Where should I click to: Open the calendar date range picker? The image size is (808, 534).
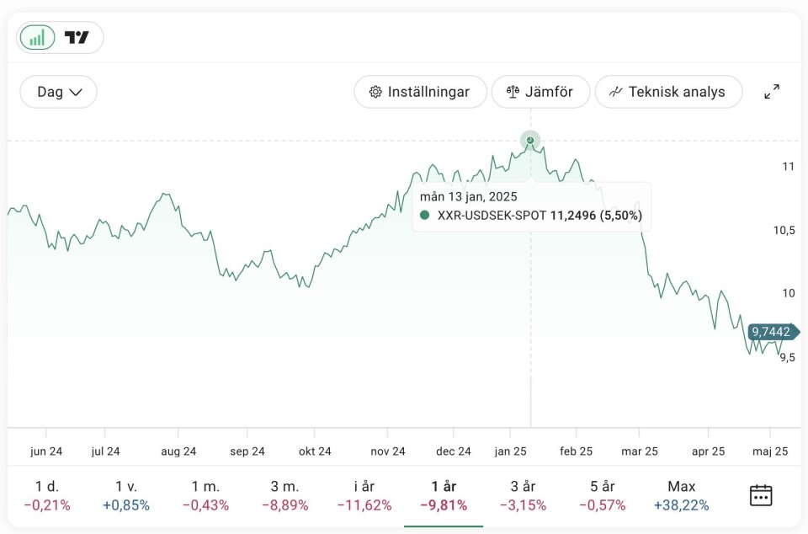pyautogui.click(x=760, y=495)
